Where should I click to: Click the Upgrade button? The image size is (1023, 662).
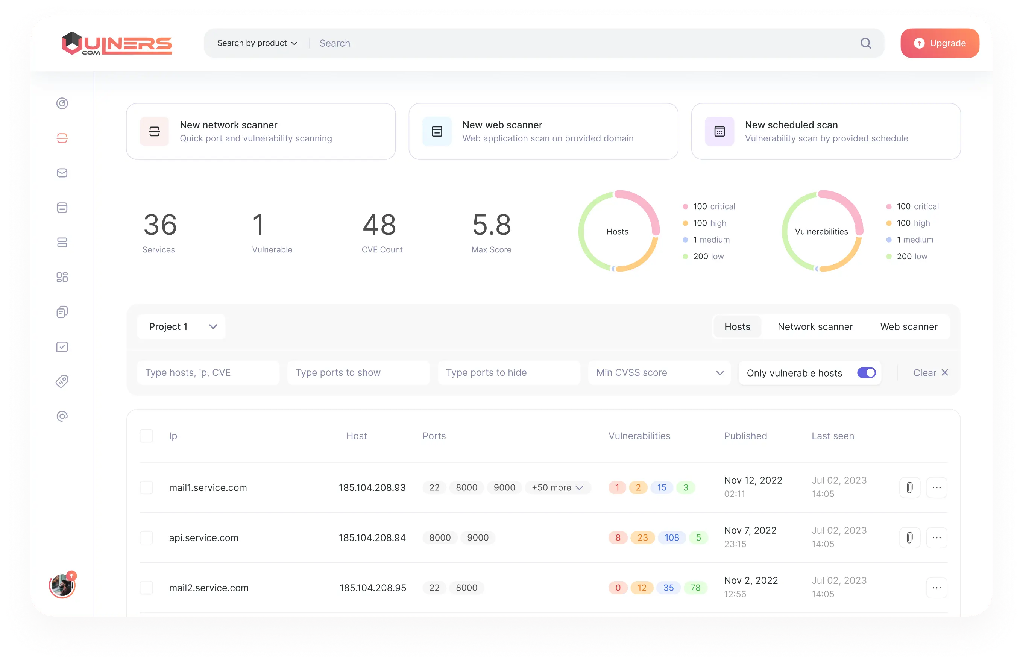(940, 43)
